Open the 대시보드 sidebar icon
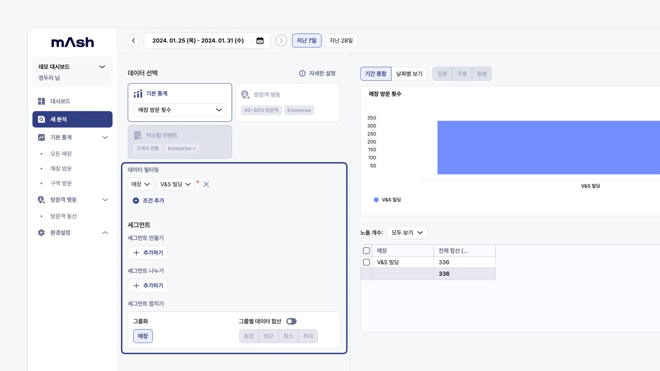The width and height of the screenshot is (660, 371). tap(41, 101)
